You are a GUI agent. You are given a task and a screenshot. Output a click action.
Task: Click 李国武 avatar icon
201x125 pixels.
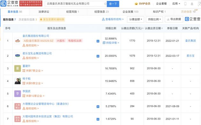click(x=18, y=94)
